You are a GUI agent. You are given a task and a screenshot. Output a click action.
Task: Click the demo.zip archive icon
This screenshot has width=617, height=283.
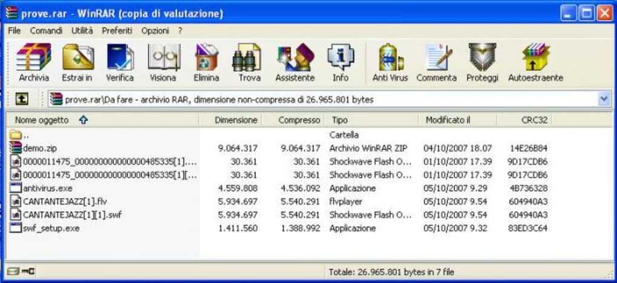pos(15,148)
